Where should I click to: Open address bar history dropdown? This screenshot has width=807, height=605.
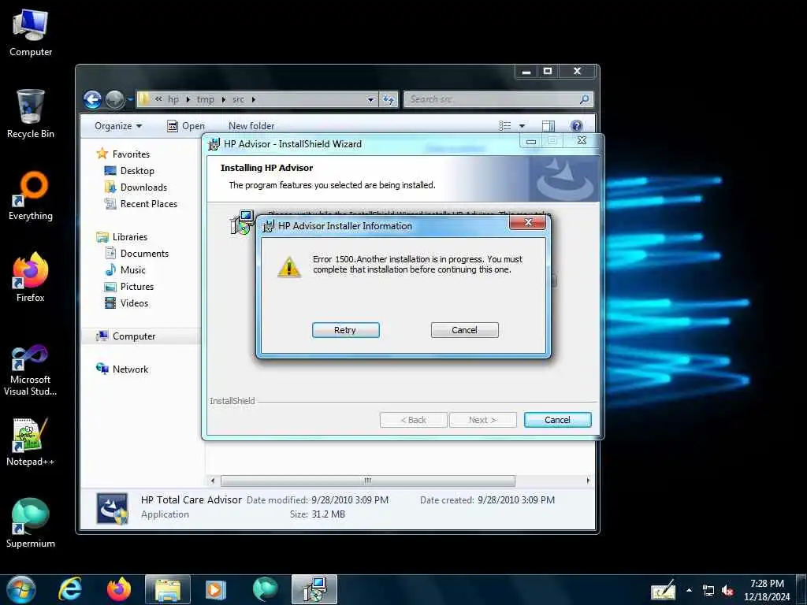(370, 99)
